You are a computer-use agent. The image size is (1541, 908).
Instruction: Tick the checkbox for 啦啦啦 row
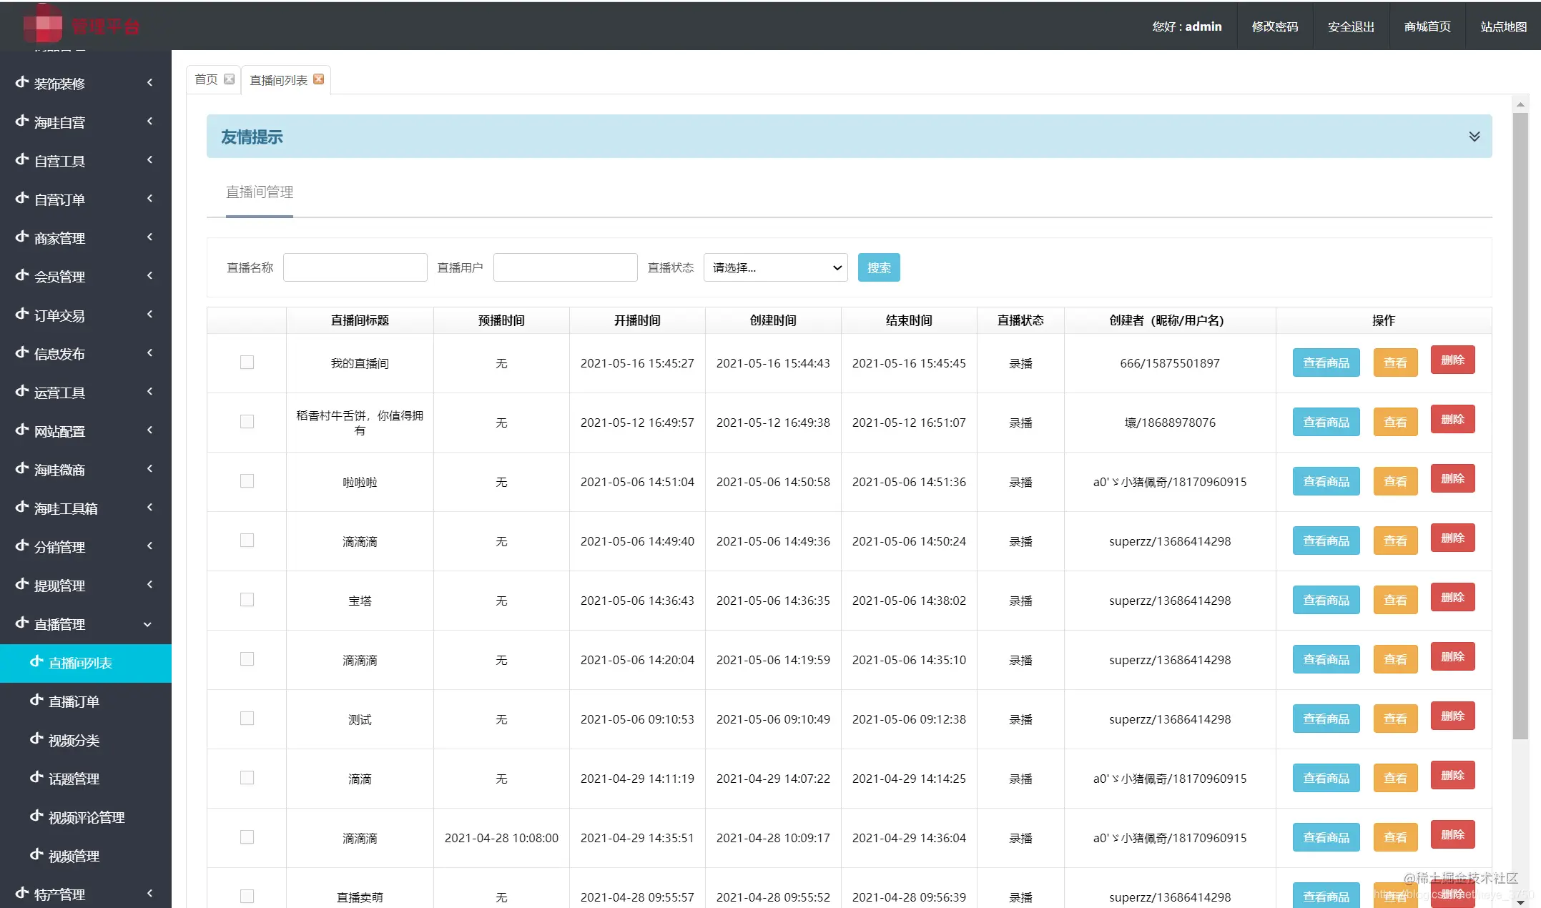[x=247, y=481]
